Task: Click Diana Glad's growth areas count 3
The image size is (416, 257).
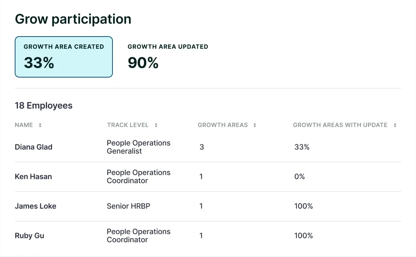Action: pyautogui.click(x=202, y=147)
